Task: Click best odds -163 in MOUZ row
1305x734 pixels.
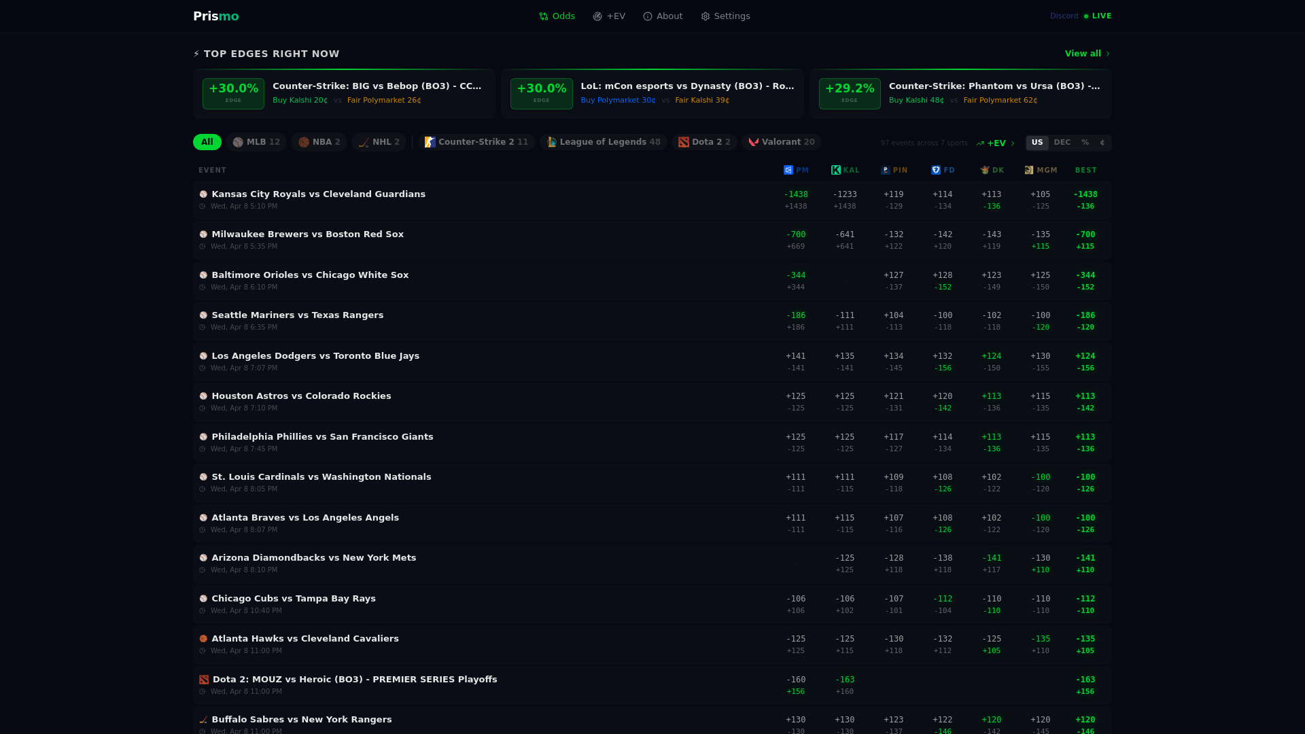Action: pyautogui.click(x=1085, y=680)
